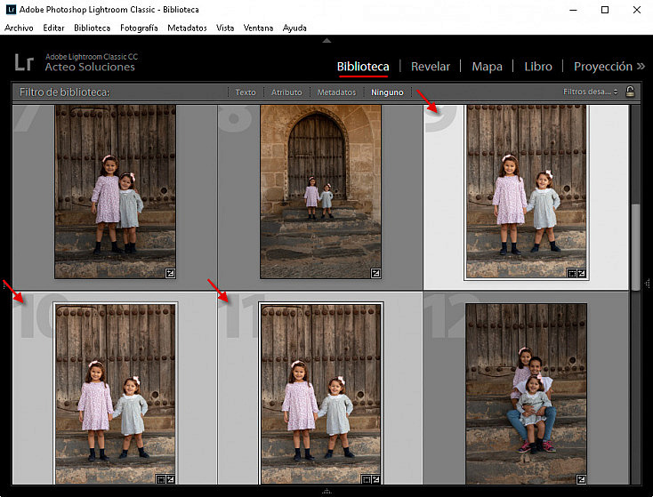Click the develop adjustments badge on photo 11

pyautogui.click(x=375, y=479)
